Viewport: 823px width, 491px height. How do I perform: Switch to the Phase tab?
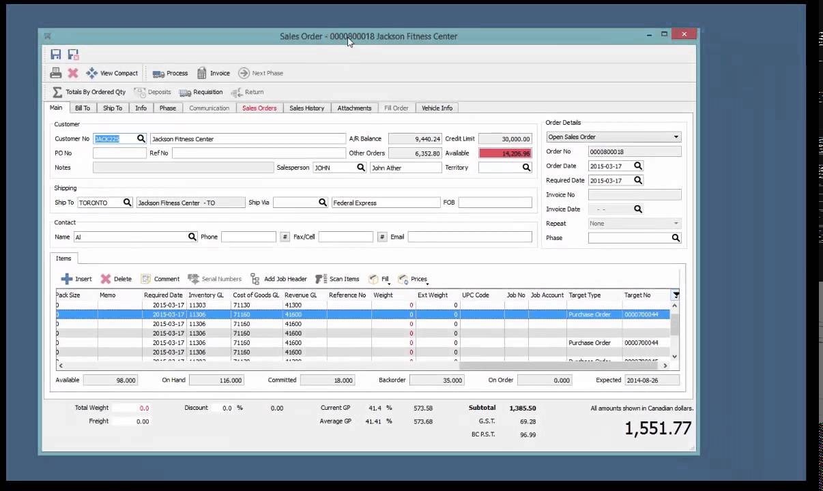[168, 108]
